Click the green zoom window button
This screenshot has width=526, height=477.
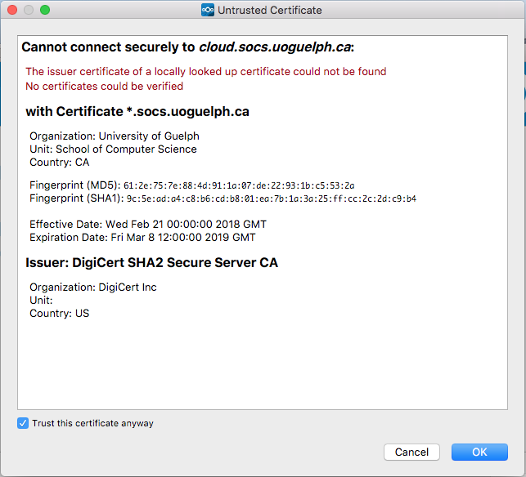point(45,10)
